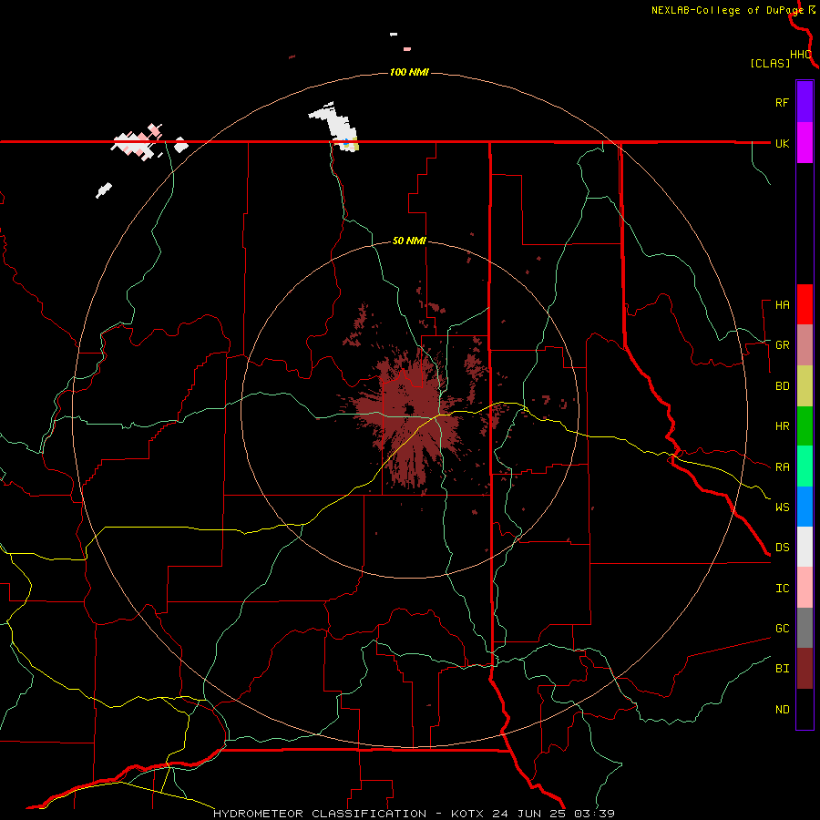
Task: Pick the light green RA legend swatch
Action: coord(805,466)
